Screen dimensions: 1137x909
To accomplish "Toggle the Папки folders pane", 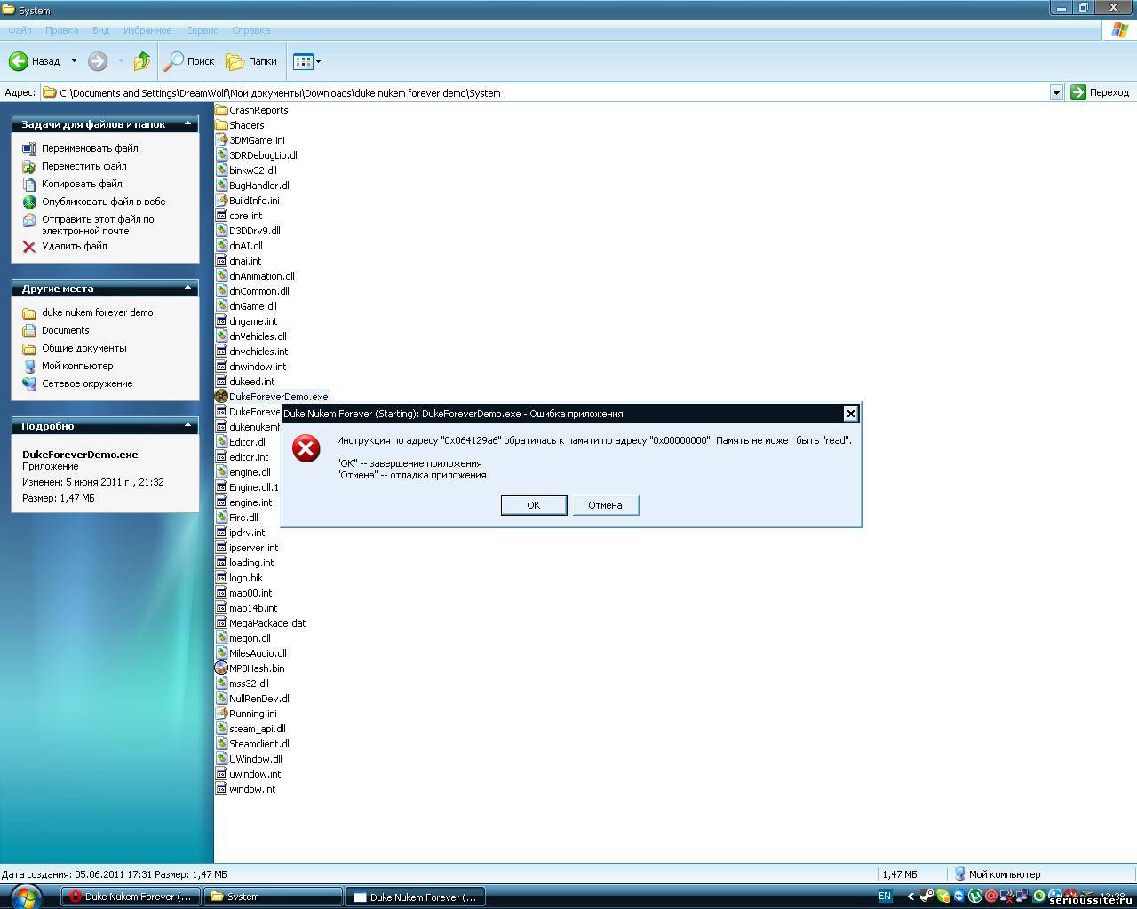I will 251,61.
